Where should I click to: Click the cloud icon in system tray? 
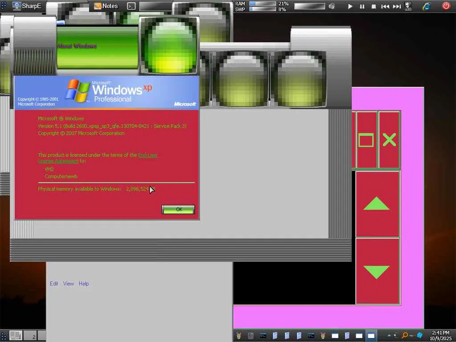tap(389, 336)
